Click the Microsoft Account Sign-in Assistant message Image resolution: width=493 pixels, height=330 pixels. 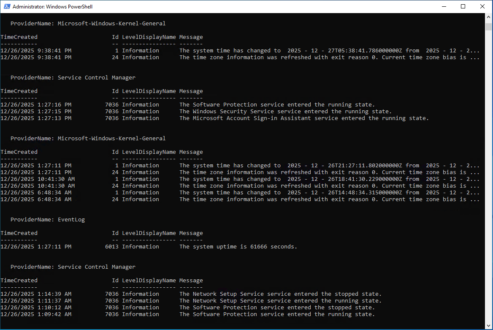coord(304,118)
